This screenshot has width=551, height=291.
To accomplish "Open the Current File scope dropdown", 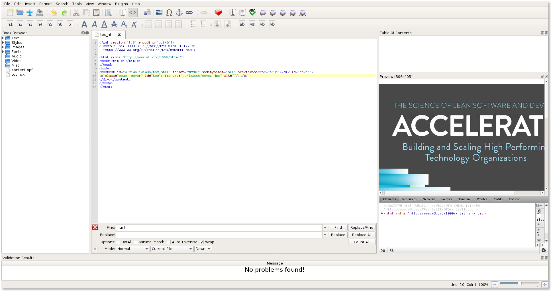I will point(172,249).
